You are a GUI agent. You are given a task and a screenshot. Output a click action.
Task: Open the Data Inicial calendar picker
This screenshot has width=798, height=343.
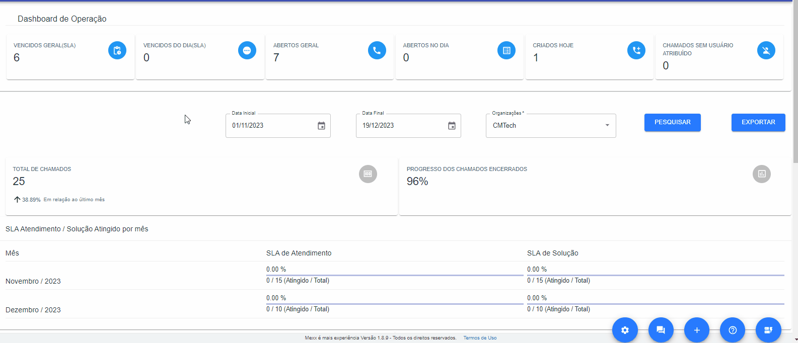tap(321, 126)
